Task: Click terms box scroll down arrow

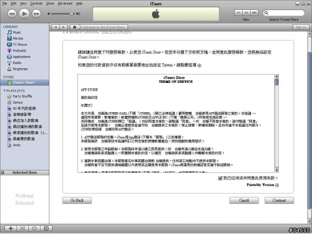Action: [x=276, y=170]
